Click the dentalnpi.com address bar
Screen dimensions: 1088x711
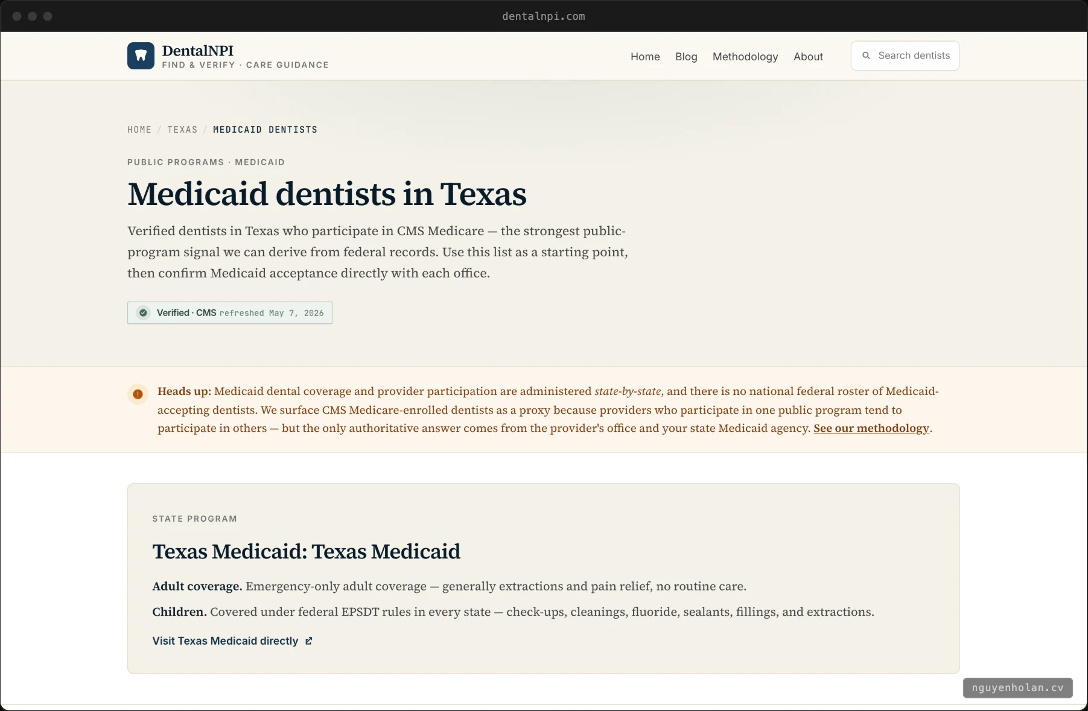544,16
